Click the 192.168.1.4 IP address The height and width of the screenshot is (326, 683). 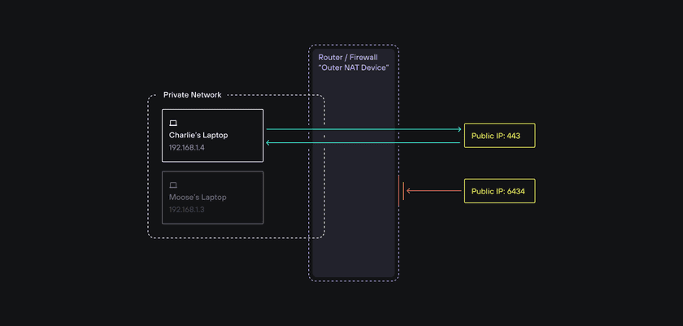point(187,148)
